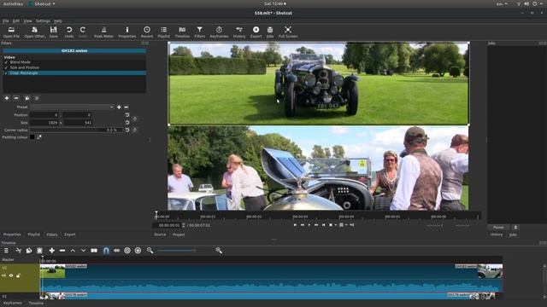This screenshot has height=307, width=547.
Task: Ripple delete with timeline minus icon
Action: pos(62,250)
